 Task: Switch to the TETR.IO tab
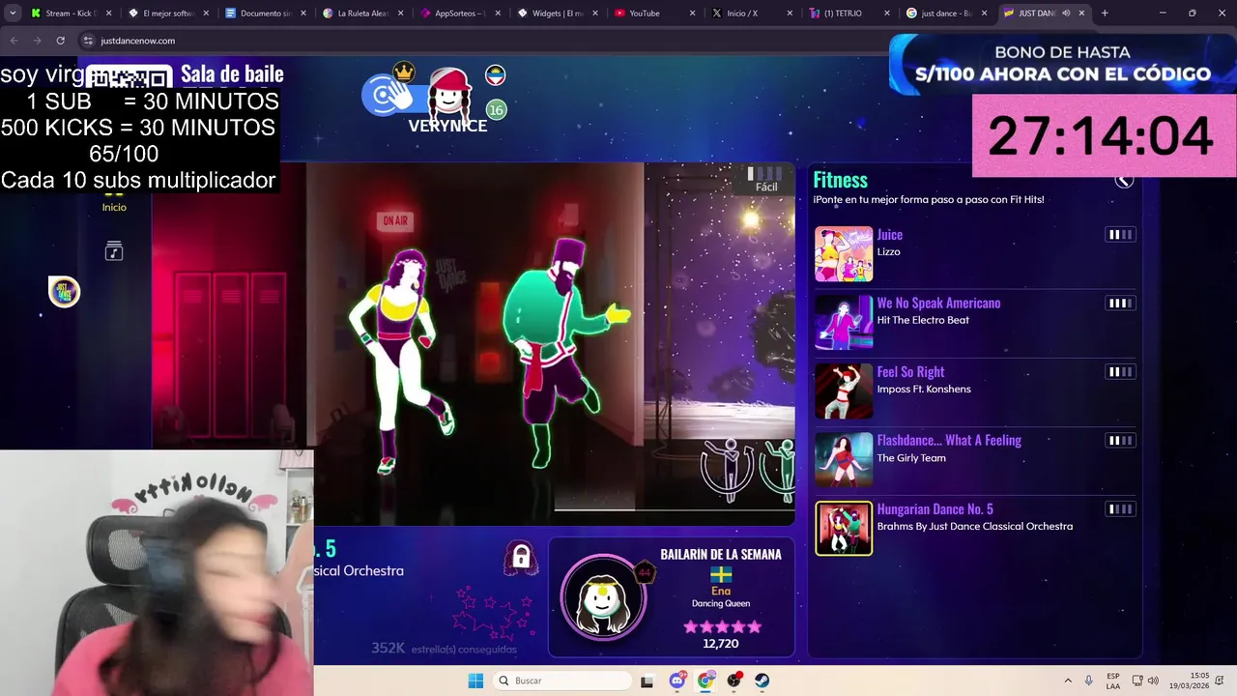click(849, 14)
